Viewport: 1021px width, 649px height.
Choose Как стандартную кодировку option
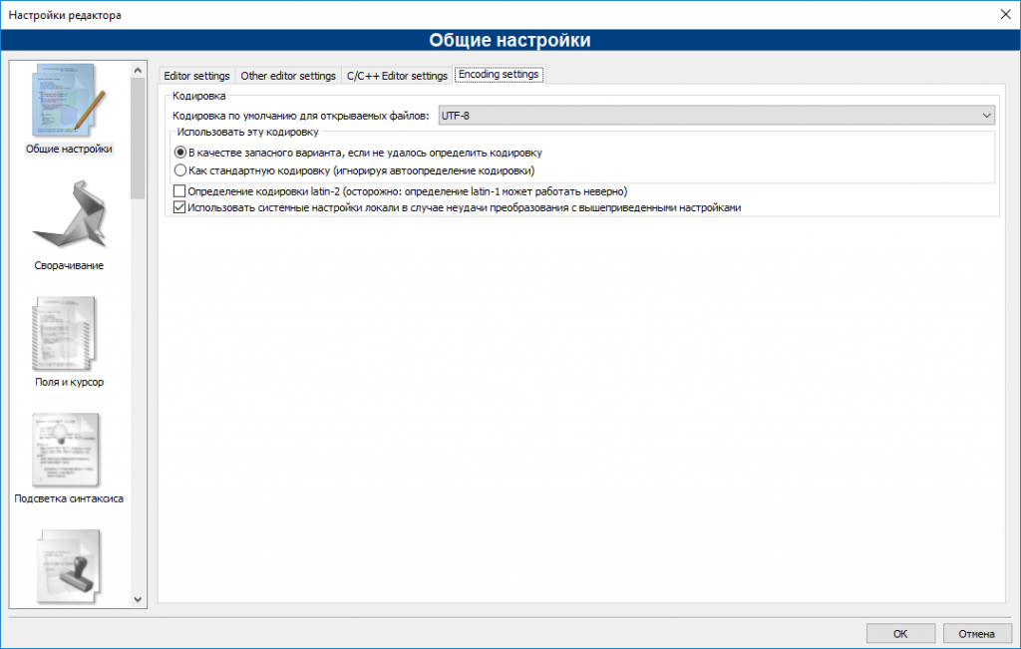(179, 171)
